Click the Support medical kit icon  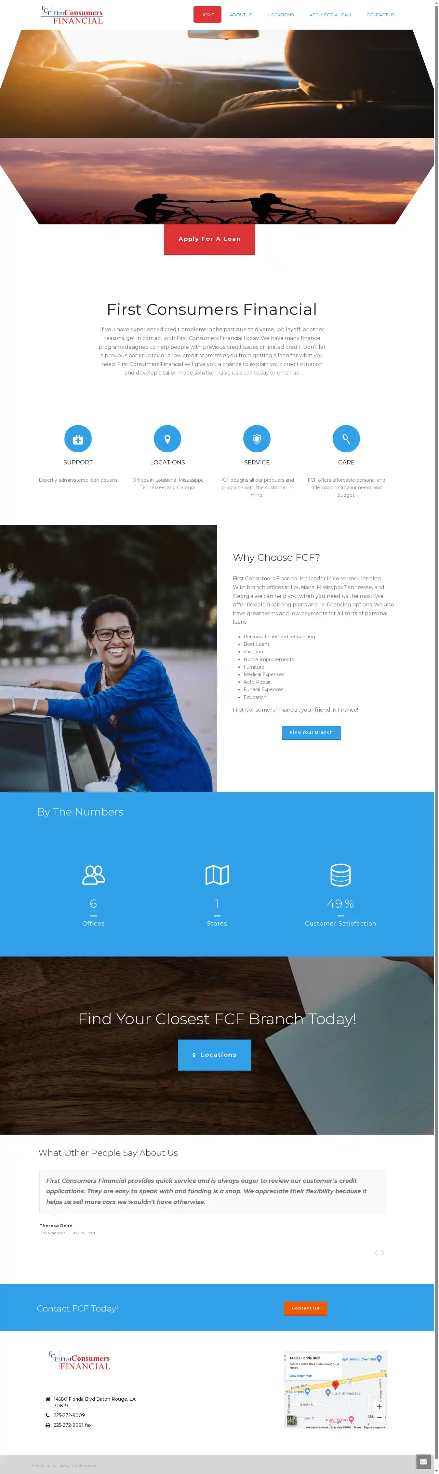point(78,439)
